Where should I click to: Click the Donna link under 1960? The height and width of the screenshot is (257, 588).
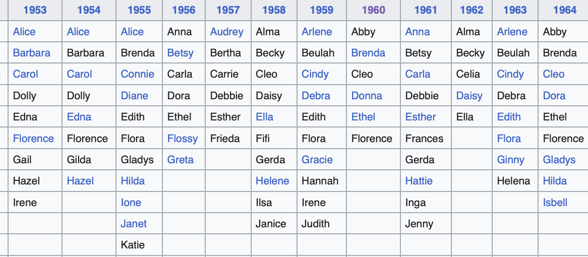367,96
